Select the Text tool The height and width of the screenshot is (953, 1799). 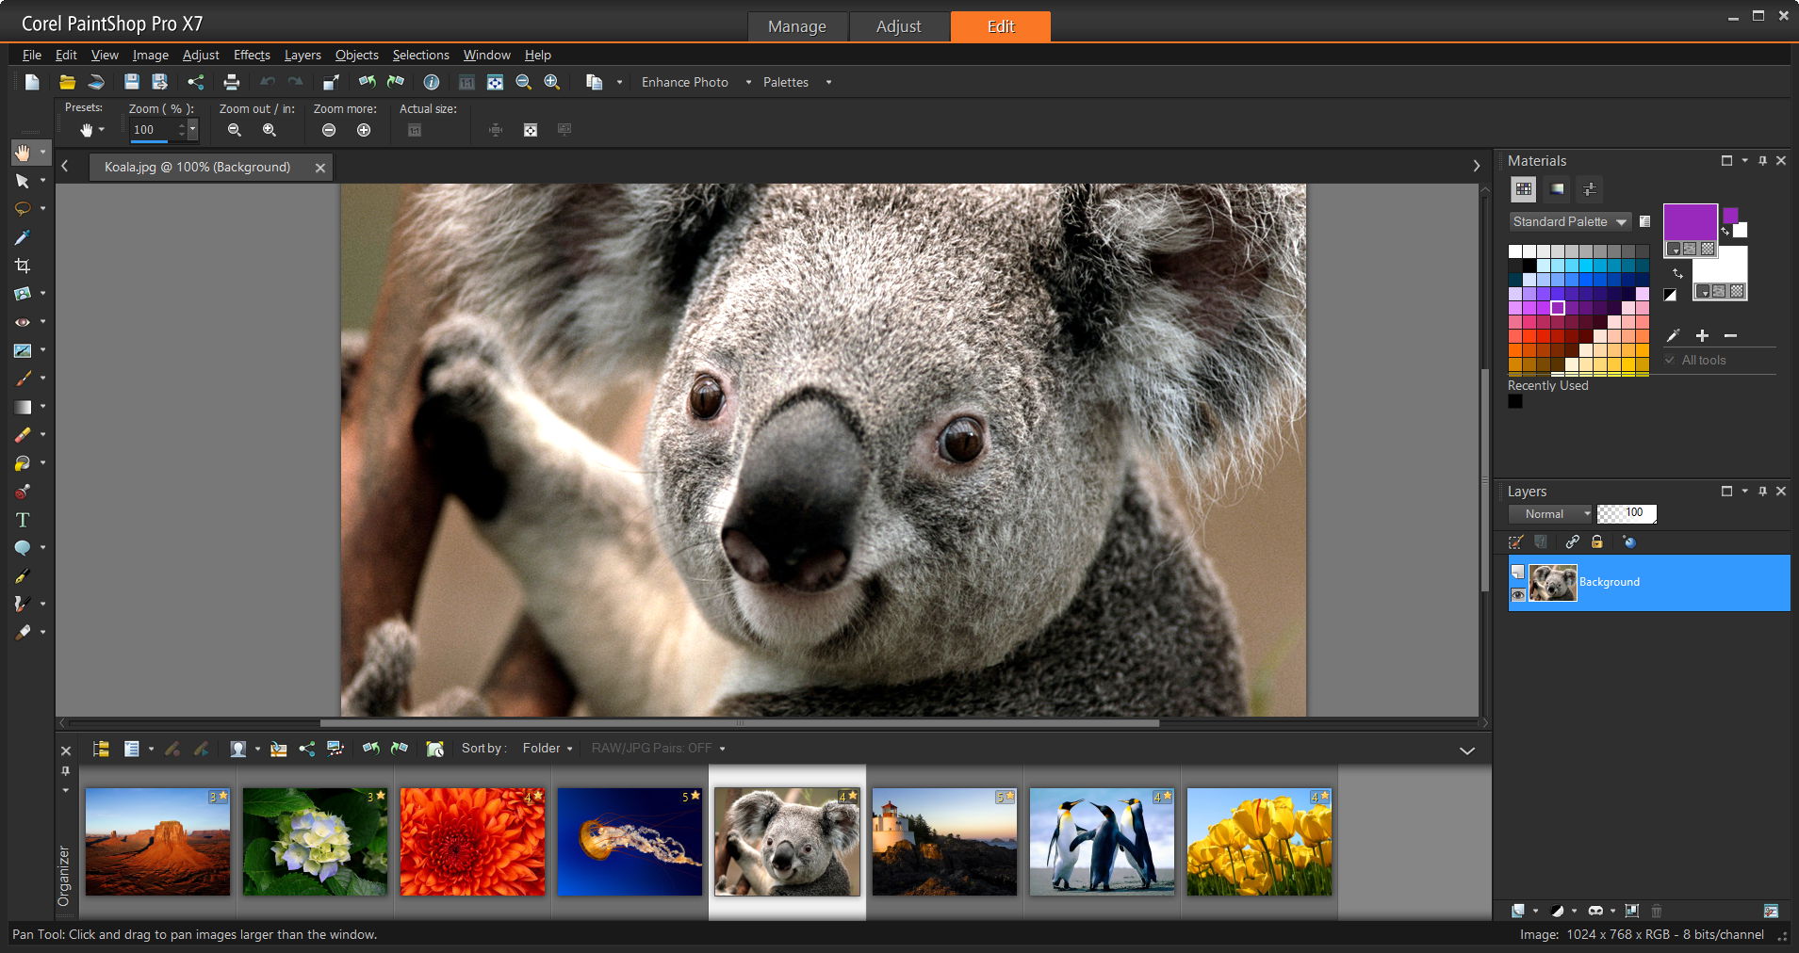point(23,520)
